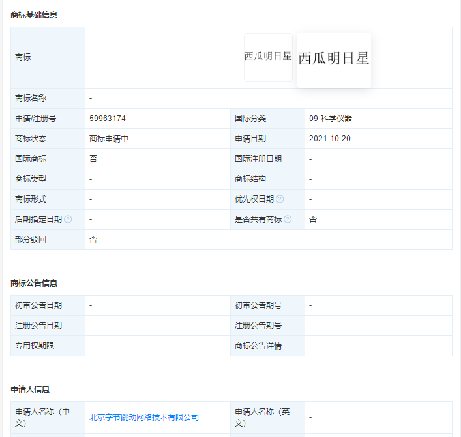461x437 pixels.
Task: Click the 否 value next to 是否共有商标
Action: point(313,219)
